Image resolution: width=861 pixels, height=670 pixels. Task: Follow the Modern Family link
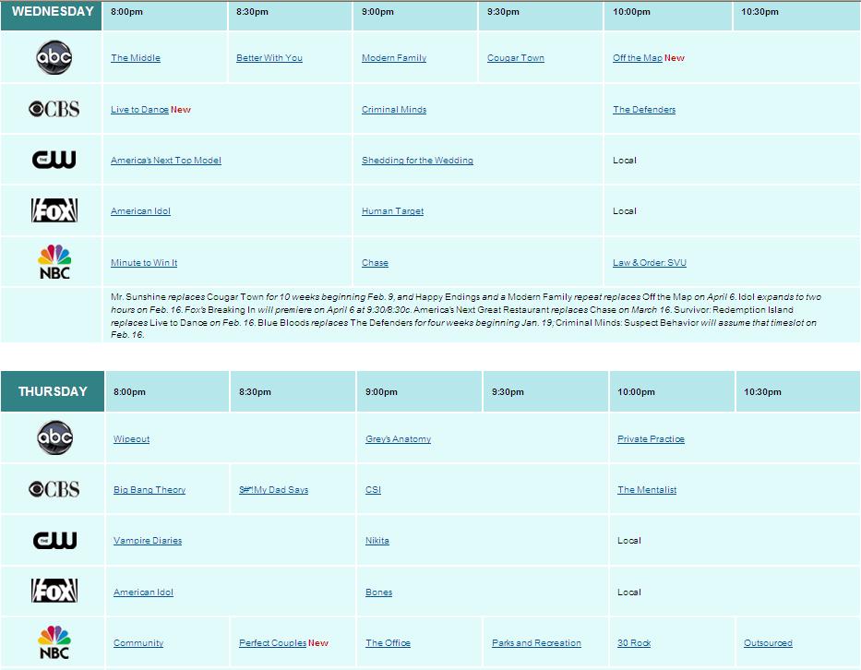tap(394, 57)
